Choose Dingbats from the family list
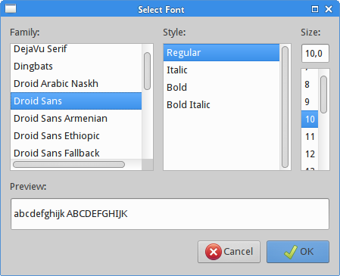The width and height of the screenshot is (340, 276). point(76,67)
